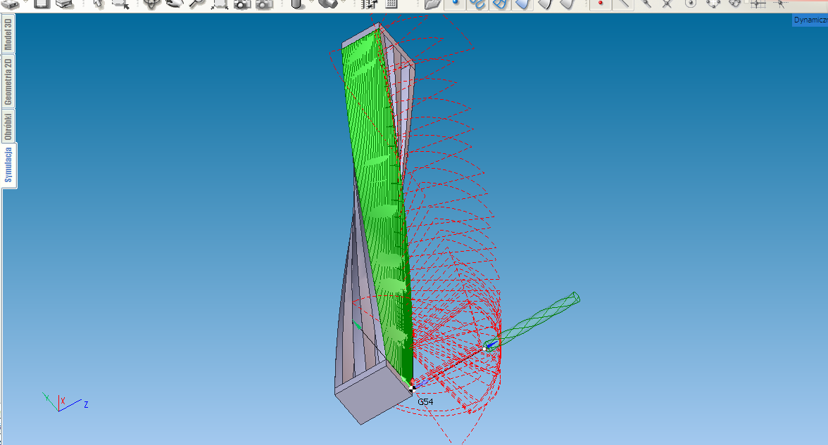The image size is (828, 445).
Task: Click the grid snap icon
Action: tap(758, 4)
